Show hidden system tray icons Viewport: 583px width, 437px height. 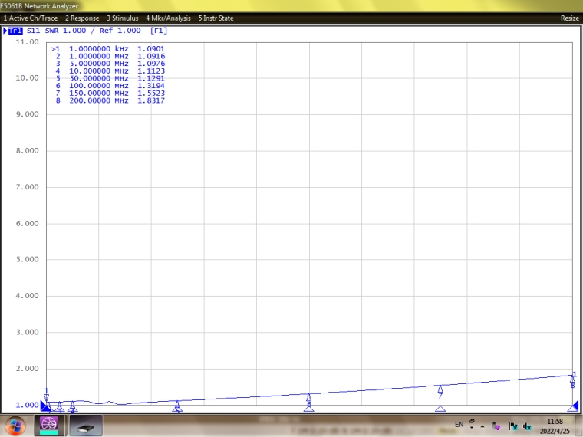pyautogui.click(x=483, y=426)
